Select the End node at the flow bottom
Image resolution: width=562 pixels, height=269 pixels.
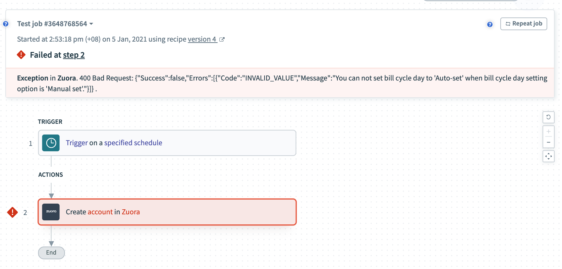(x=51, y=253)
